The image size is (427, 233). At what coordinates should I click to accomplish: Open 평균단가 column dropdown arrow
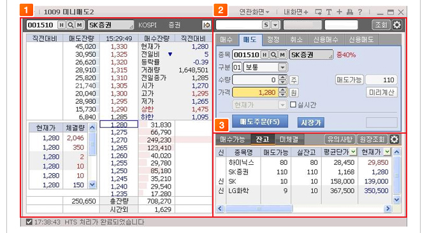(x=353, y=152)
